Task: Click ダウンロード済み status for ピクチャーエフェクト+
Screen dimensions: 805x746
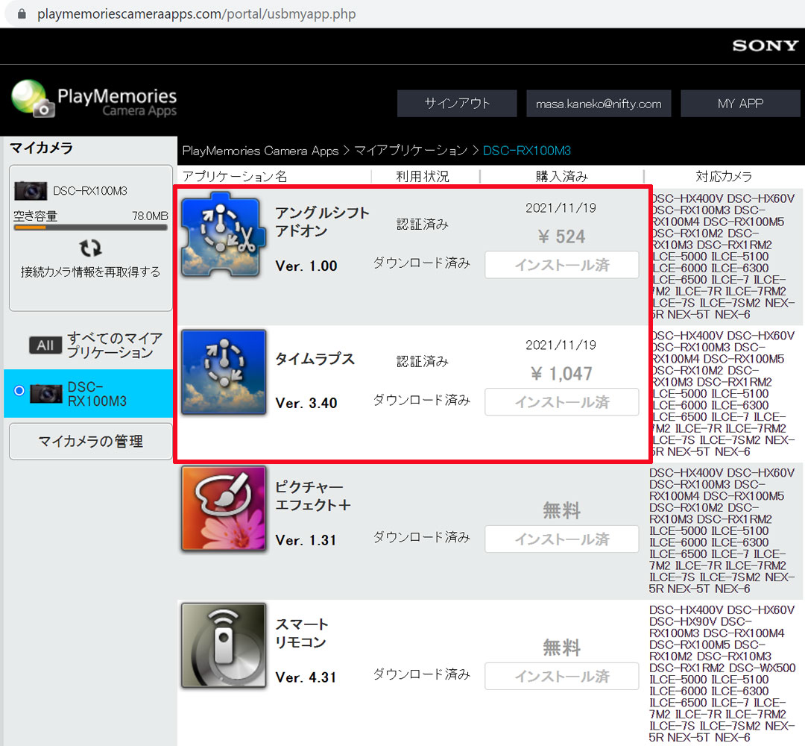Action: [421, 537]
